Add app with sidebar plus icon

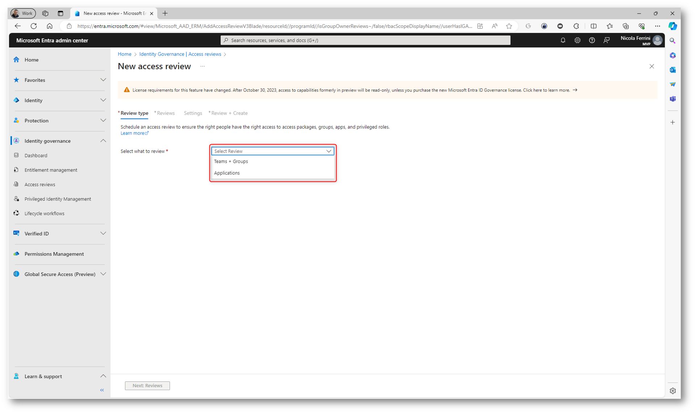672,122
